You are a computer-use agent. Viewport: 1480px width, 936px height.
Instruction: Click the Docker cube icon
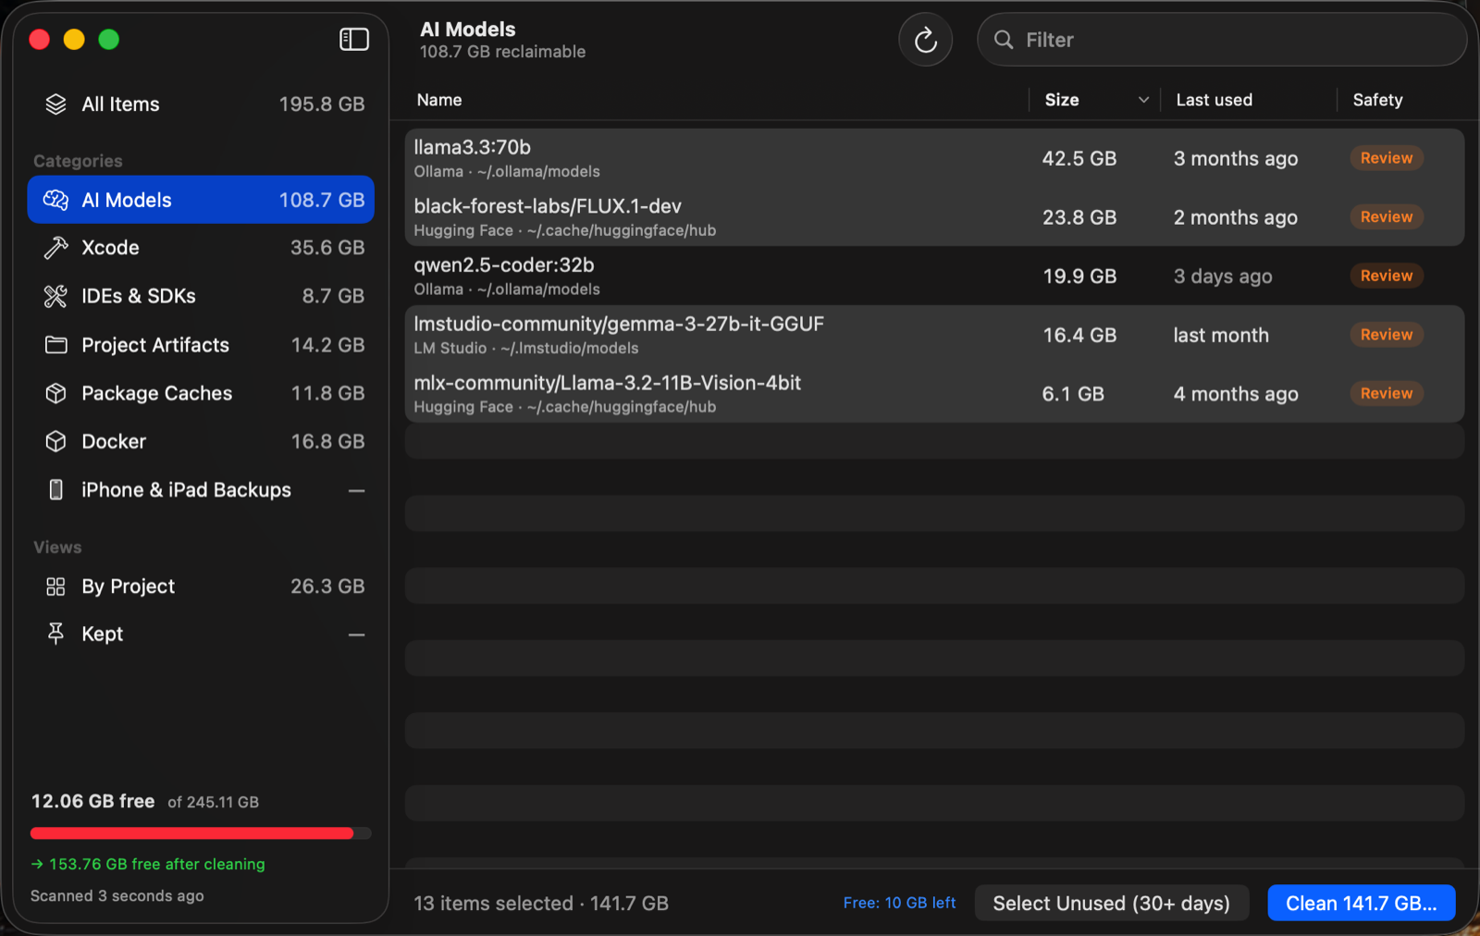point(56,441)
